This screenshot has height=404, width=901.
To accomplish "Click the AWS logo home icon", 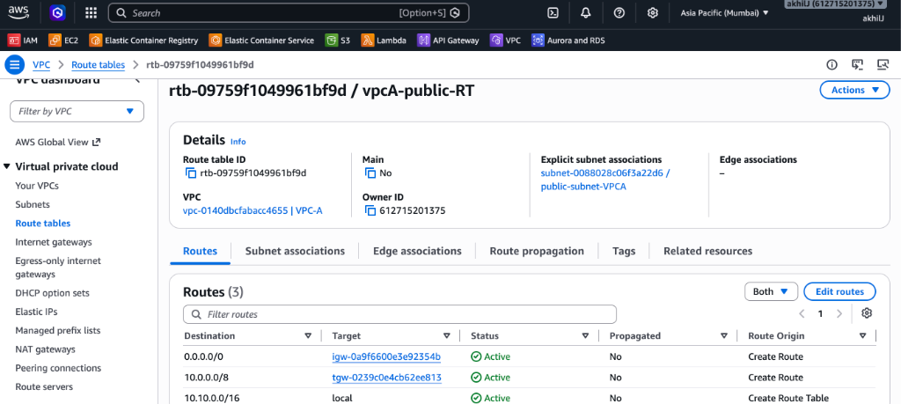I will pos(18,12).
